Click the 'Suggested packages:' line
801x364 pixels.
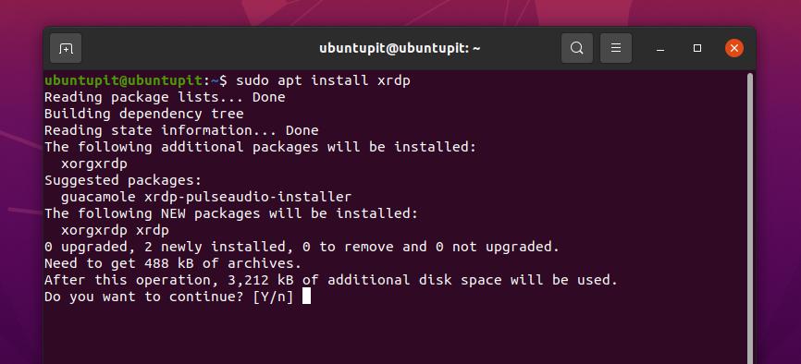[x=123, y=180]
